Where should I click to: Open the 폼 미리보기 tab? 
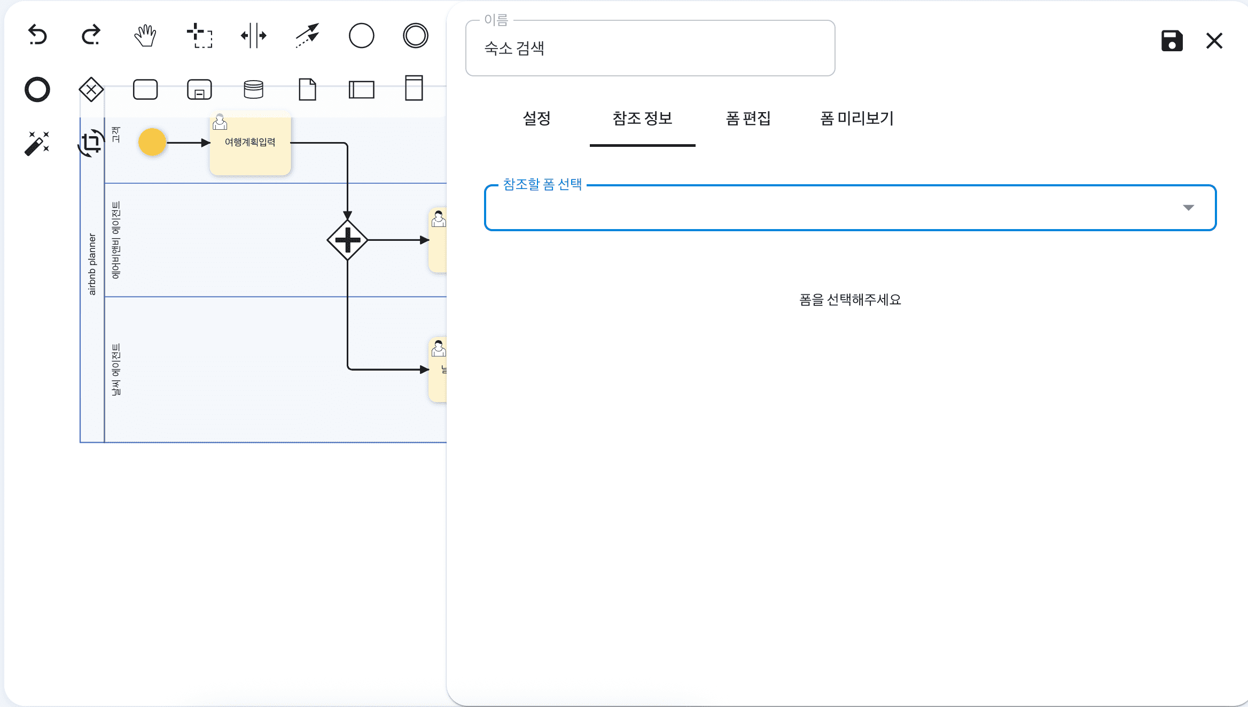[856, 118]
